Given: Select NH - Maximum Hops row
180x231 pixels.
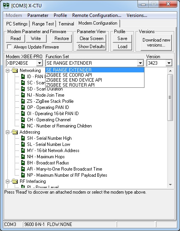Looking at the screenshot, I should (x=46, y=157).
